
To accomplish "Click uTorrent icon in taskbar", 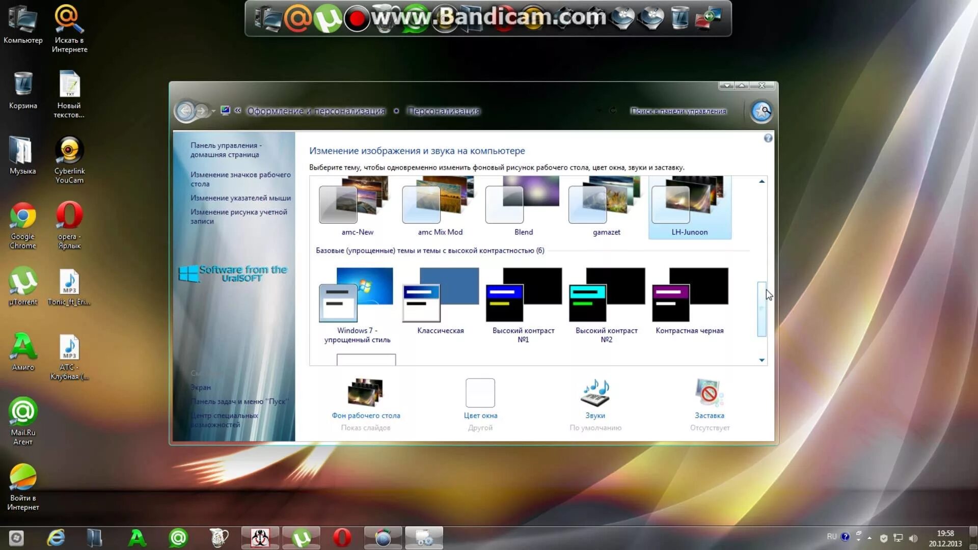I will coord(301,538).
